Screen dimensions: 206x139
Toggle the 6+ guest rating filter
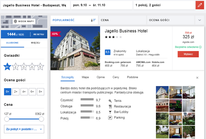tap(32, 92)
